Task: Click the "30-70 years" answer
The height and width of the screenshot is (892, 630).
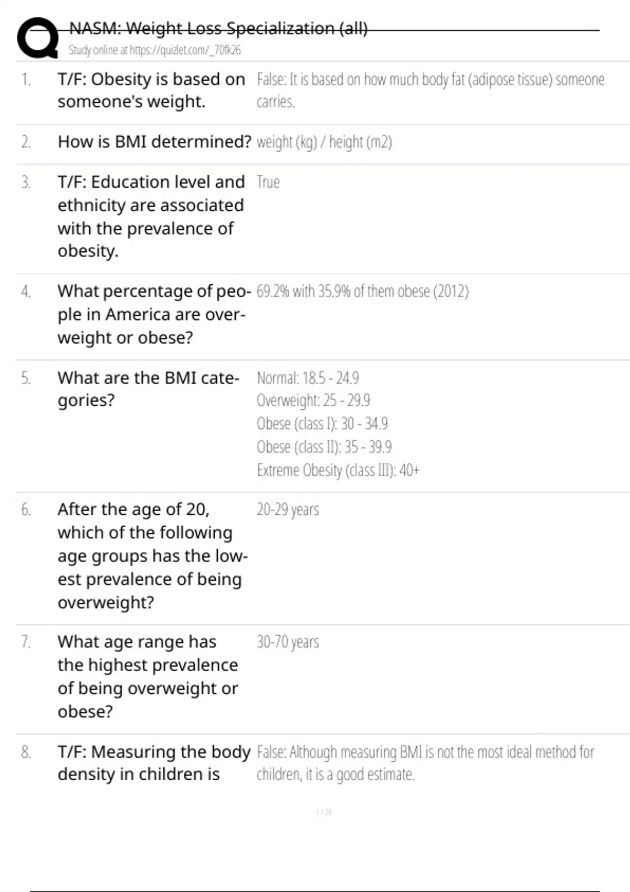Action: (x=288, y=642)
